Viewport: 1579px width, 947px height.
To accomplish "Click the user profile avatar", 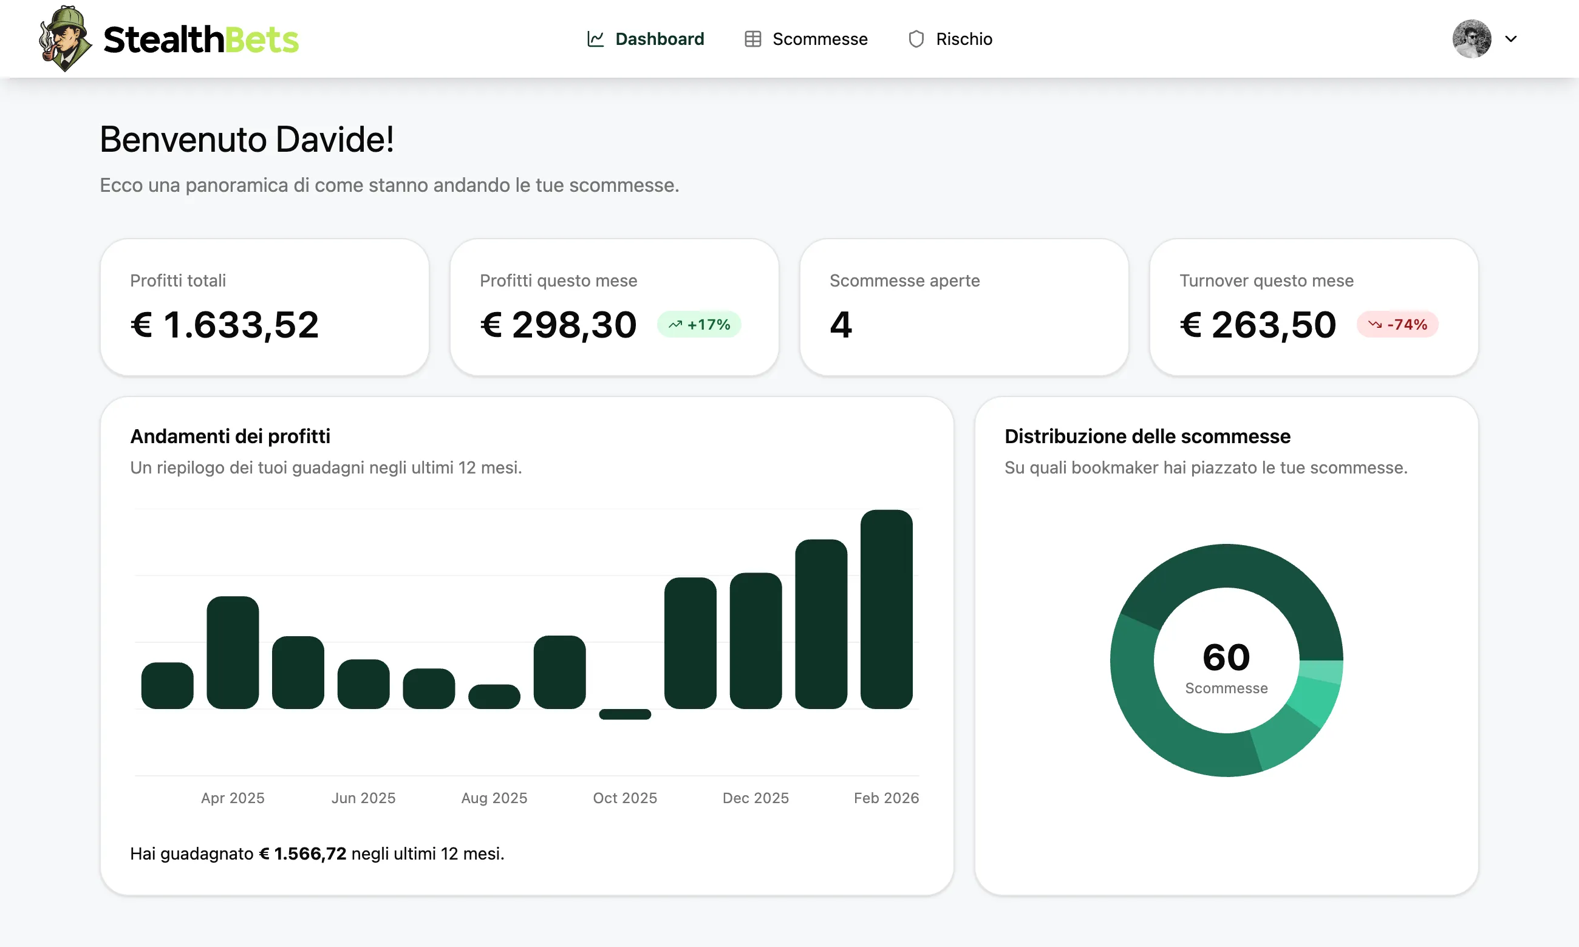I will pos(1471,39).
